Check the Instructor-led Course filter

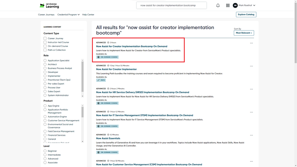pyautogui.click(x=45, y=42)
